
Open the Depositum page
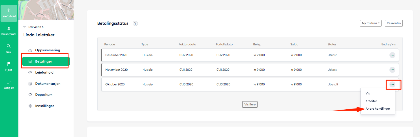click(44, 95)
